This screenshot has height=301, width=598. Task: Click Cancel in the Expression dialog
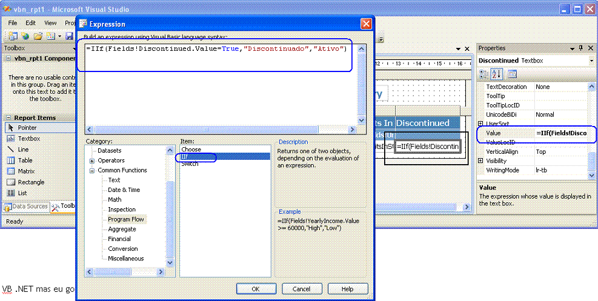302,289
